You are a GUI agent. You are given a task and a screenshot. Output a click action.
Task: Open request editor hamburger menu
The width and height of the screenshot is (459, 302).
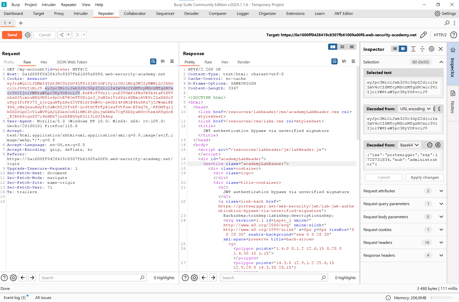[x=172, y=61]
